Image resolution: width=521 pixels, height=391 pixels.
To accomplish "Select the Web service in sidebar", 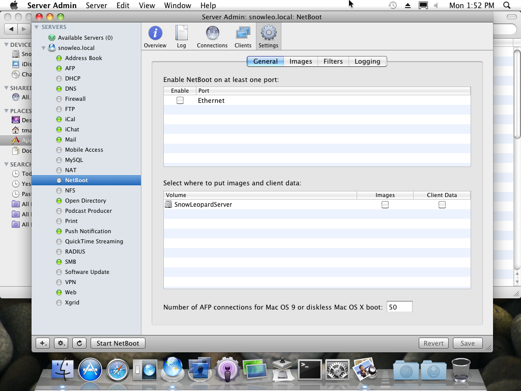I will point(86,292).
